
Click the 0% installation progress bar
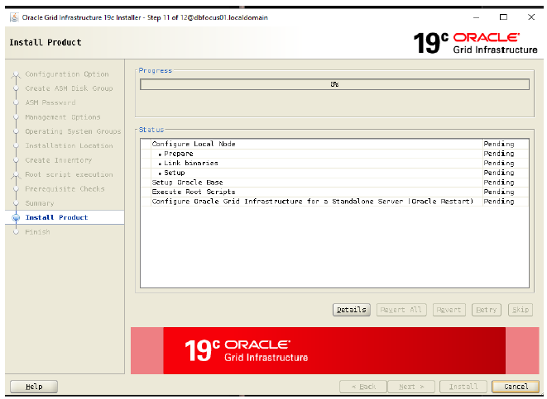(334, 84)
